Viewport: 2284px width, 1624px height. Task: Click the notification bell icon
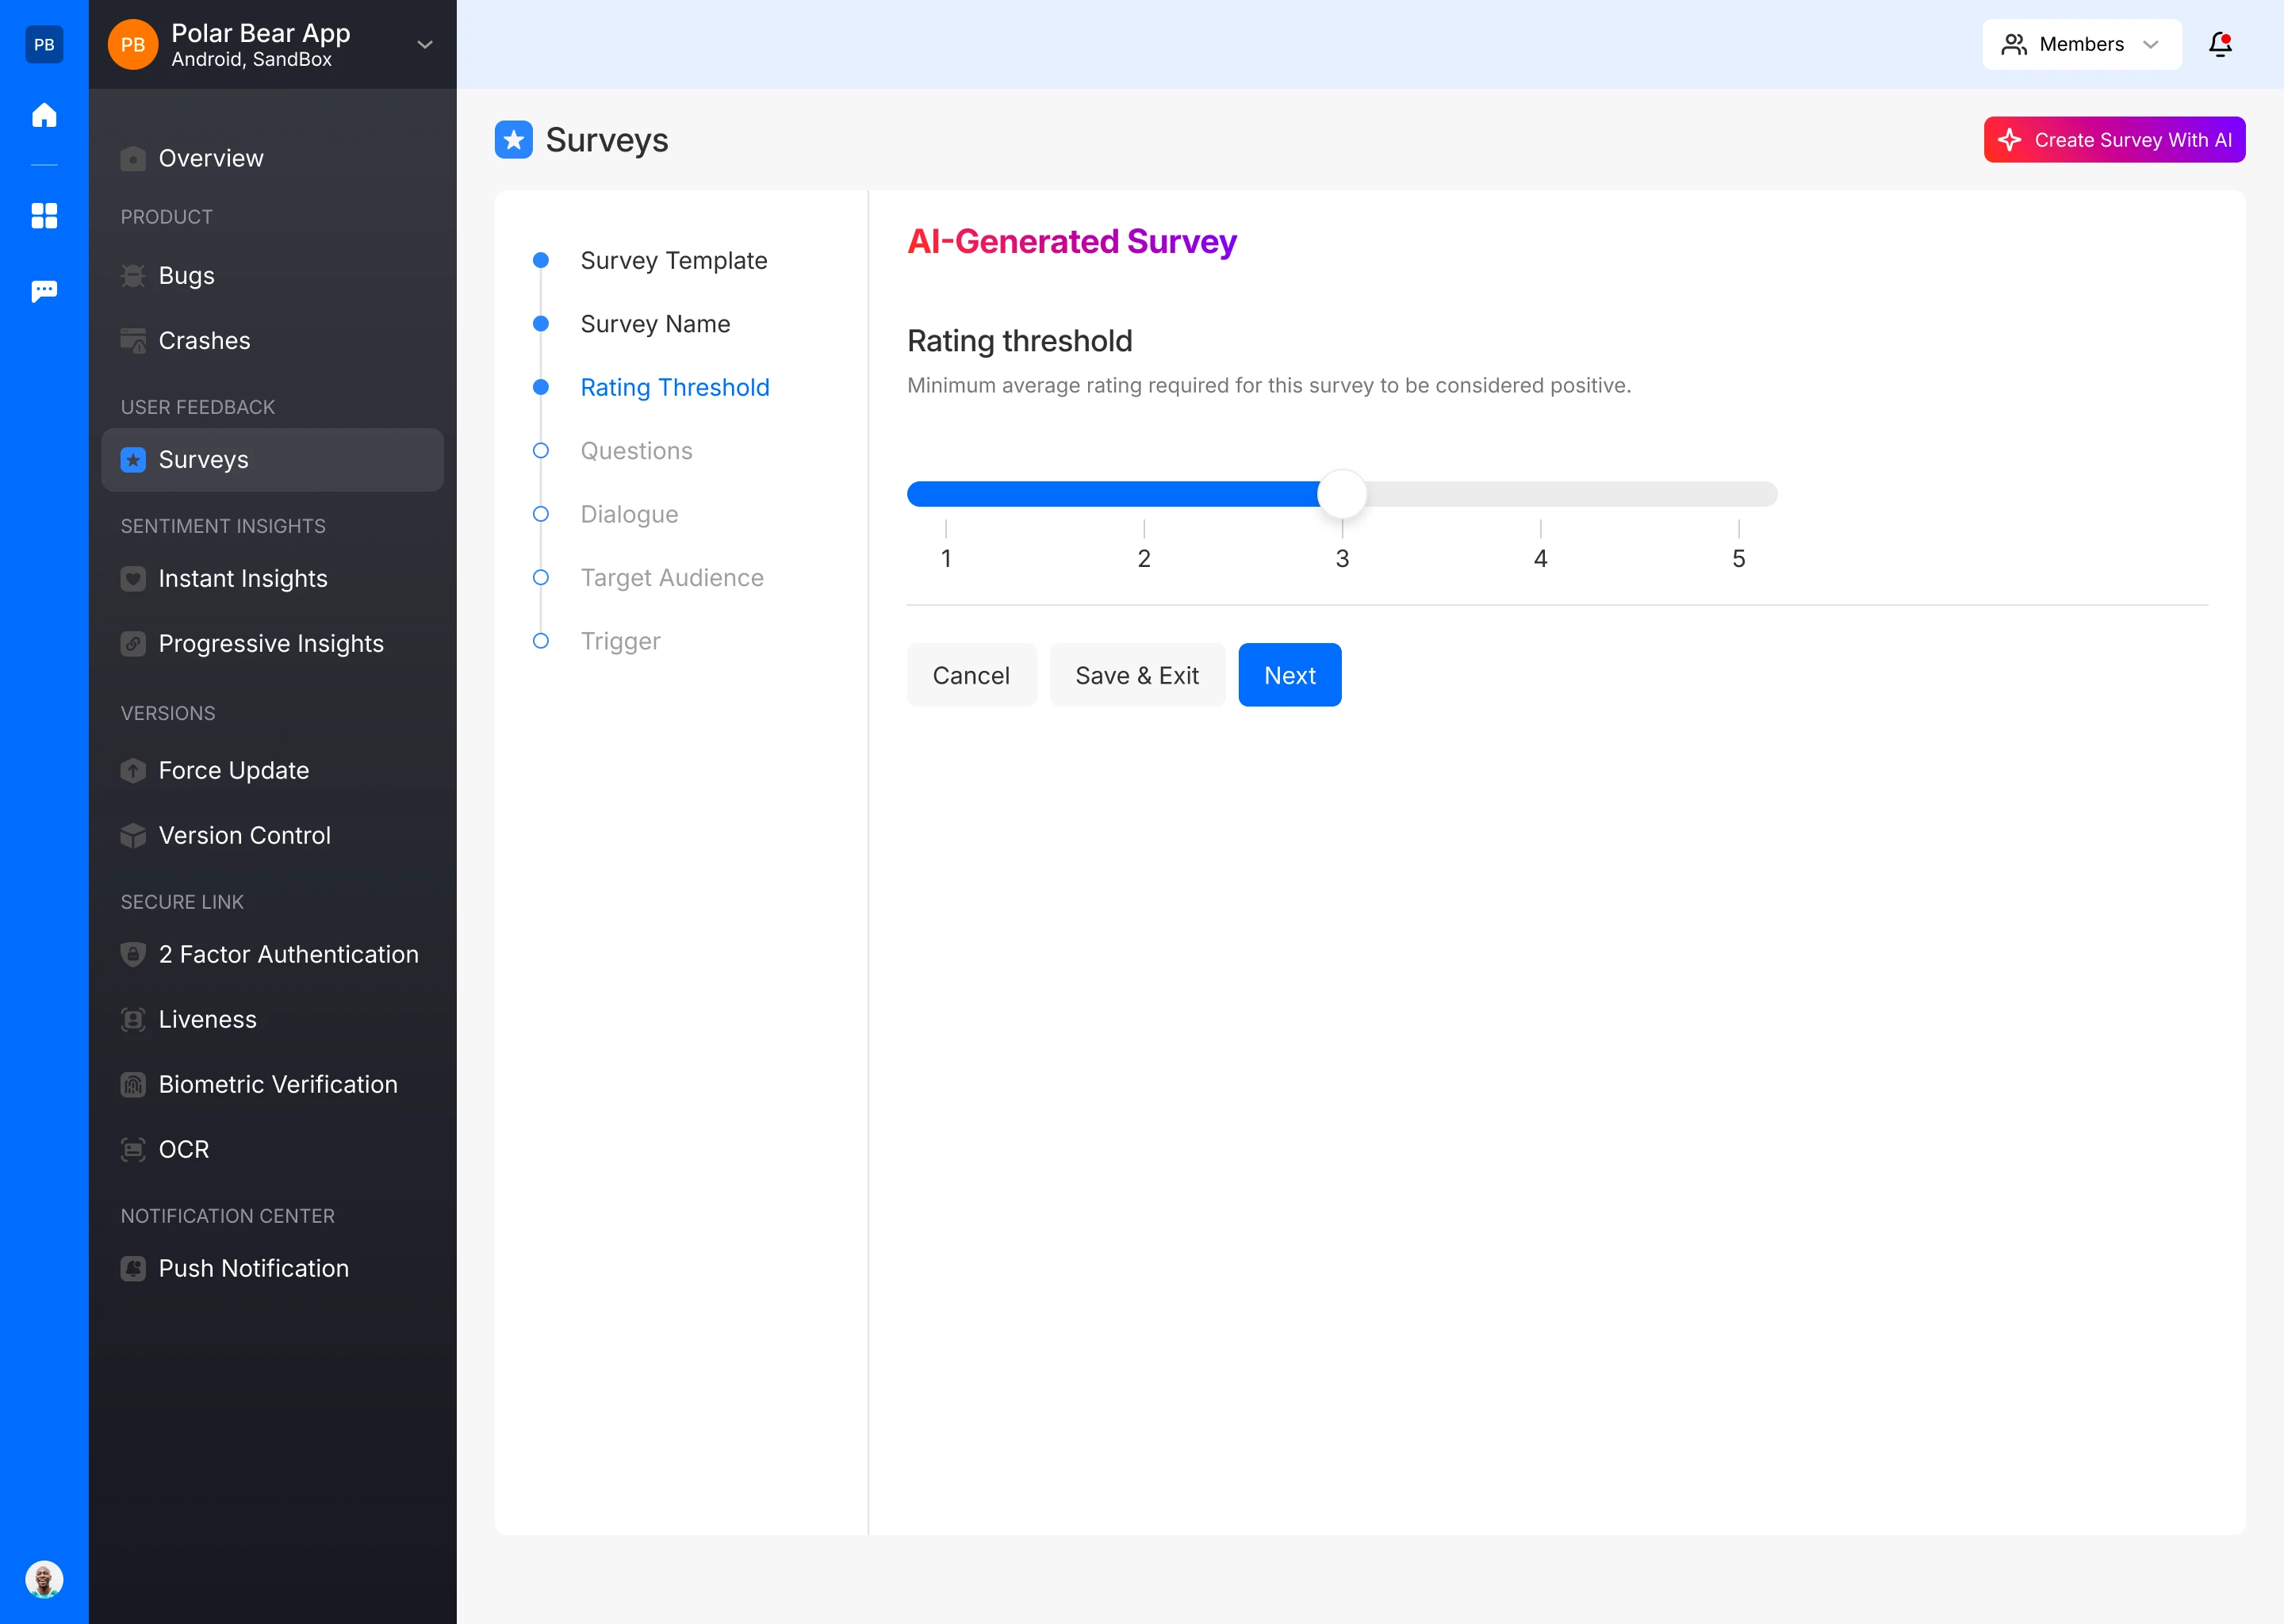[2220, 44]
